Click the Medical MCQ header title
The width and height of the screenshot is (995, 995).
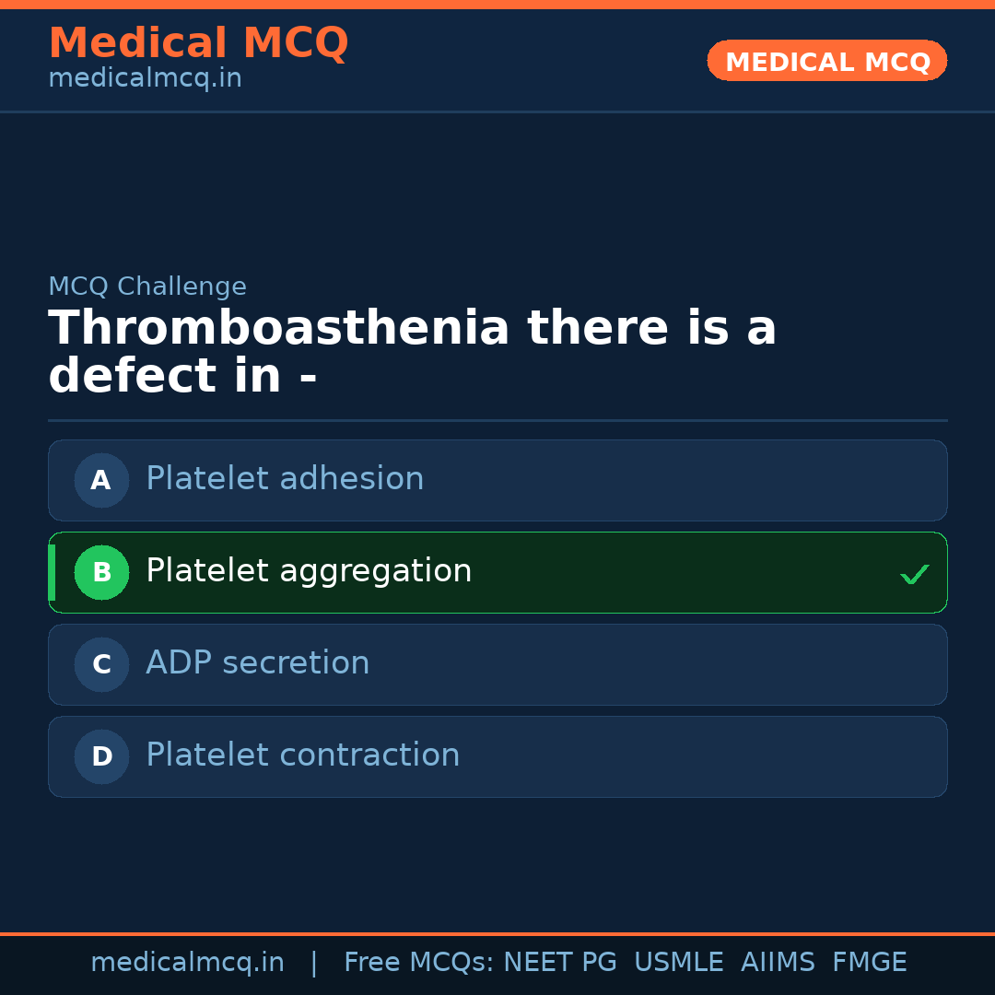198,43
